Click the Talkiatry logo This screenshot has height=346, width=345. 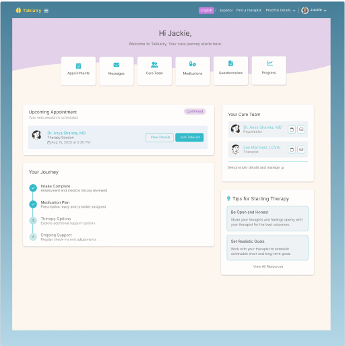coord(28,10)
